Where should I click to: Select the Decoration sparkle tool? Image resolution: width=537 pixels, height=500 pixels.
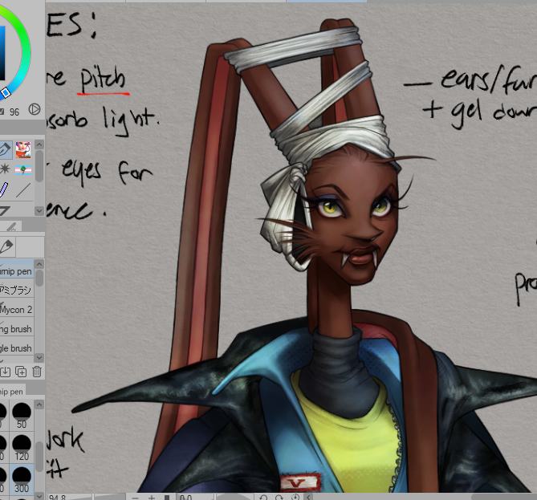click(x=5, y=169)
